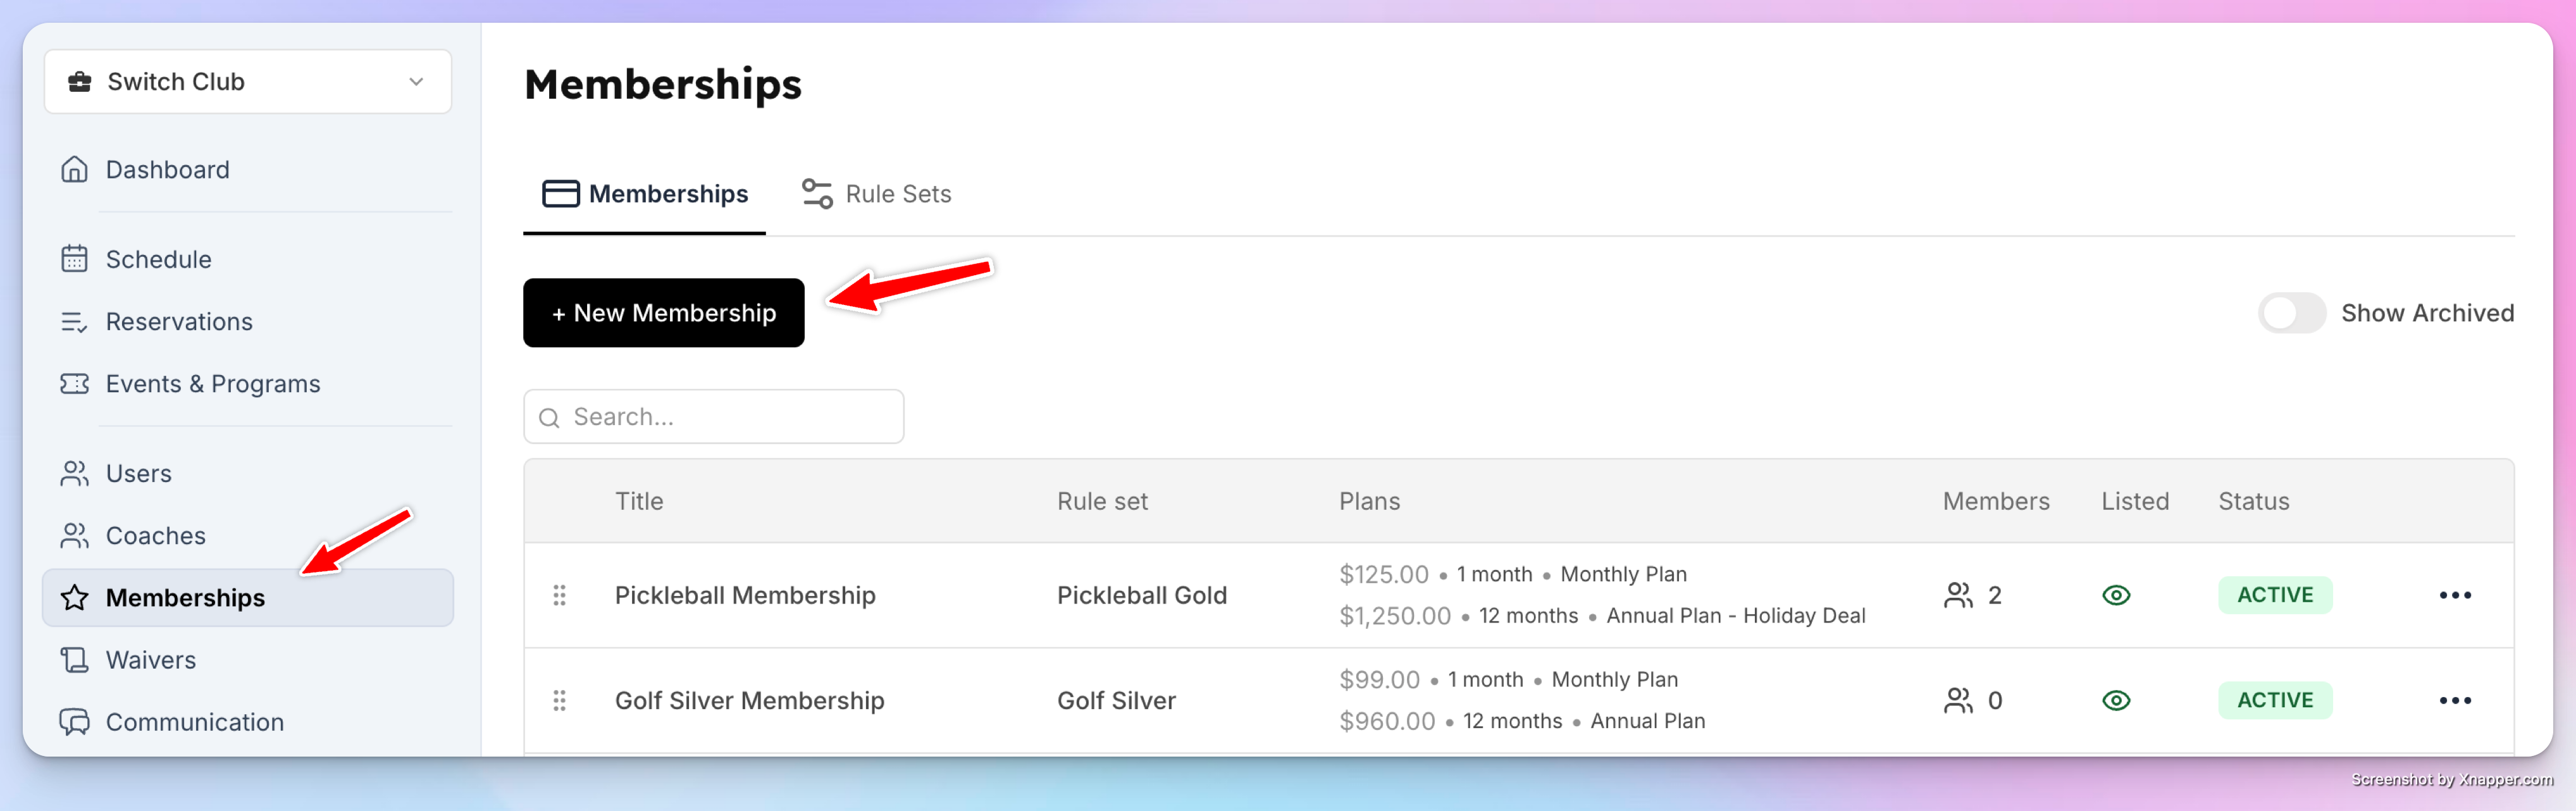Switch to the Rule Sets tab
The image size is (2576, 811).
(x=877, y=193)
